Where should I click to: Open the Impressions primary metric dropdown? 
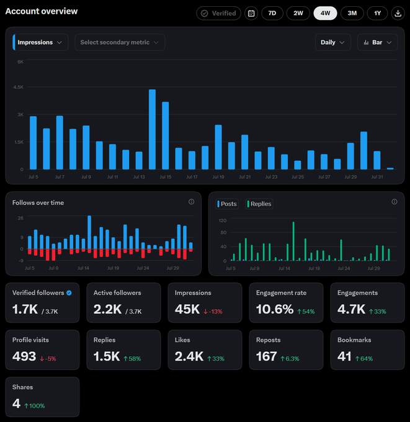coord(40,42)
